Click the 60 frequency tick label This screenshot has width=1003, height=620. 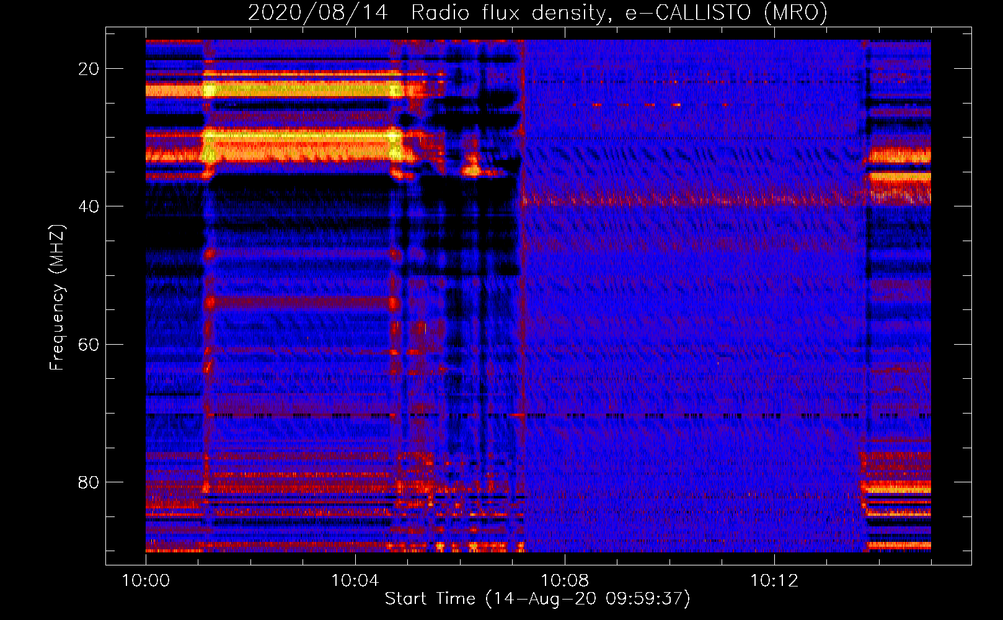tap(89, 344)
